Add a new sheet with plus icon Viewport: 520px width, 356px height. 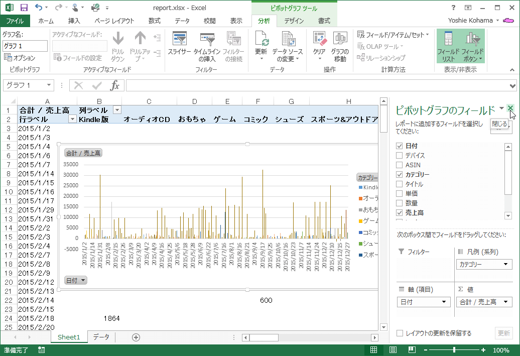tap(136, 337)
